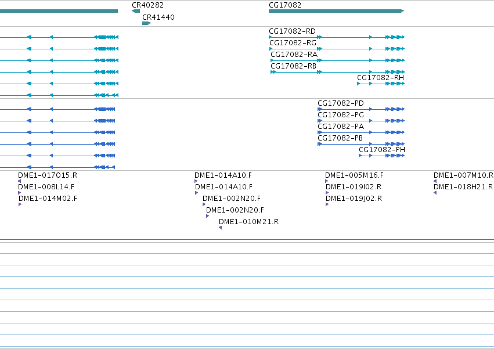The height and width of the screenshot is (349, 494).
Task: Select the CR40282 gene label
Action: (x=148, y=5)
